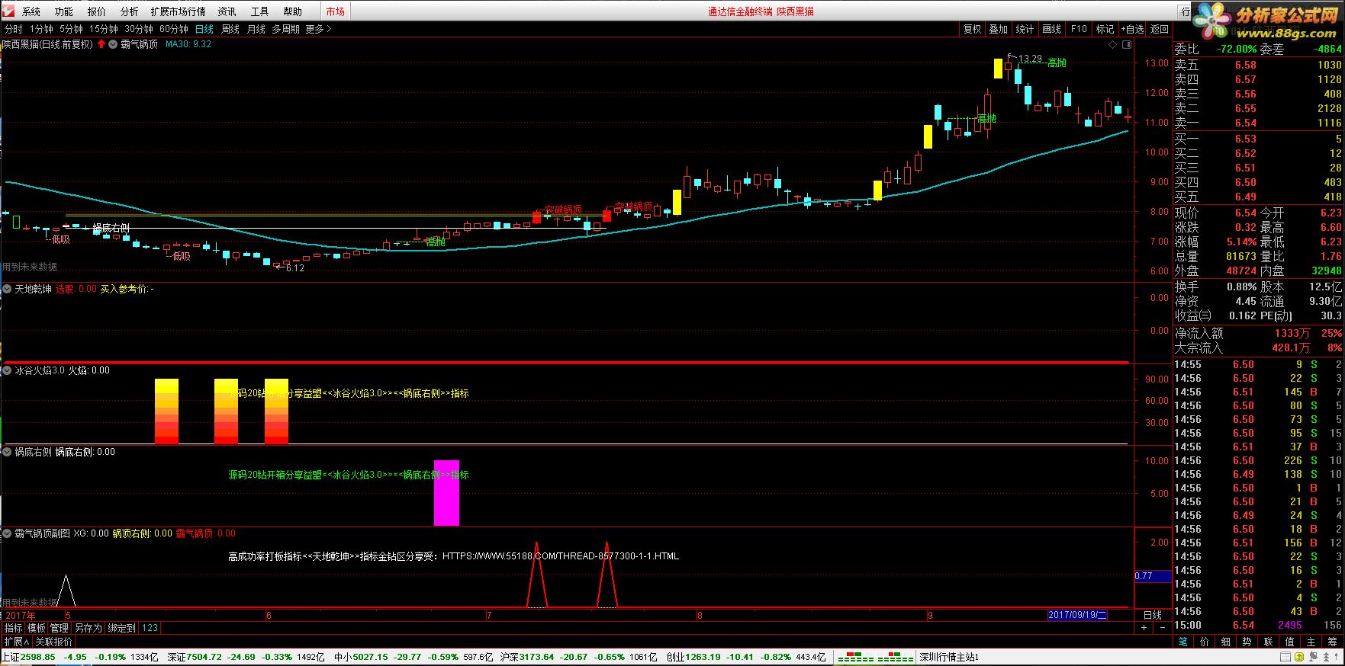Click the 123 template label
The image size is (1345, 666).
click(150, 628)
